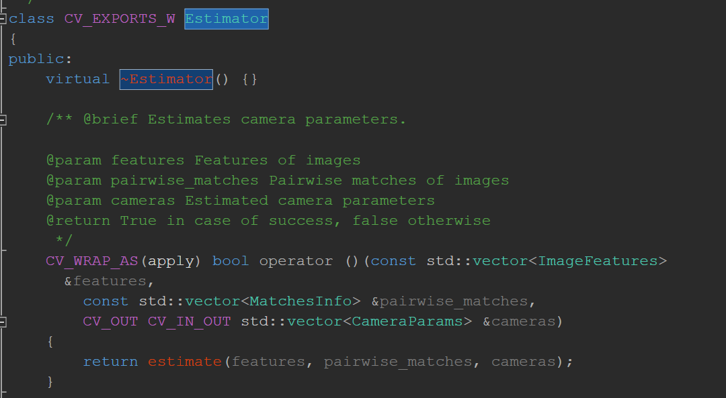The height and width of the screenshot is (398, 726).
Task: Select the highlighted Estimator class name
Action: click(226, 18)
